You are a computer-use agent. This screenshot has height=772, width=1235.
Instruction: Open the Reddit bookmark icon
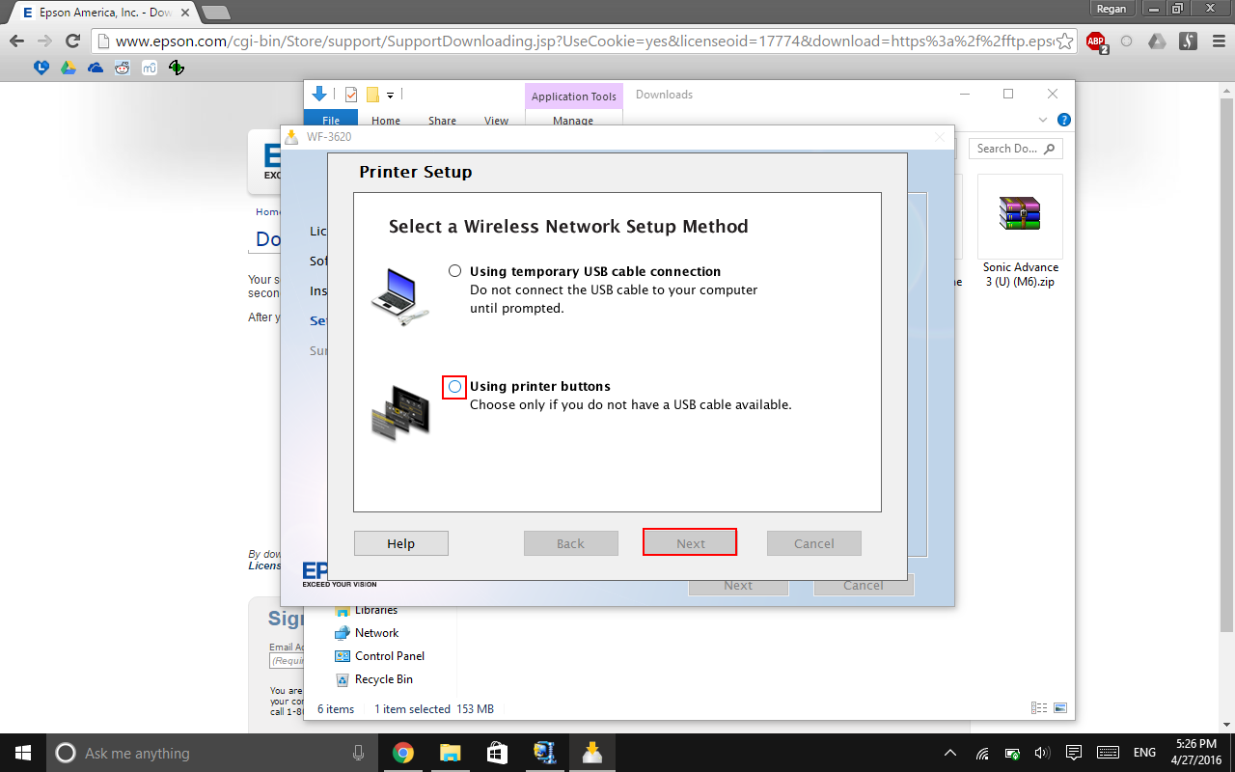coord(122,68)
